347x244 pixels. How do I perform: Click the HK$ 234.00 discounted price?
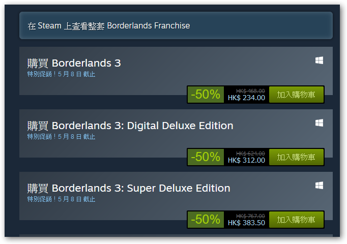coord(246,98)
